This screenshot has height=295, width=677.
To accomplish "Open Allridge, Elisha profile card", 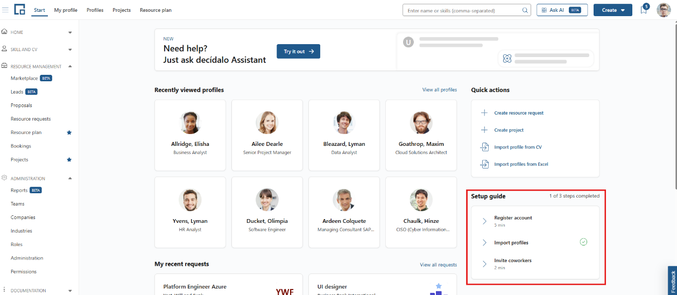I will pos(190,135).
